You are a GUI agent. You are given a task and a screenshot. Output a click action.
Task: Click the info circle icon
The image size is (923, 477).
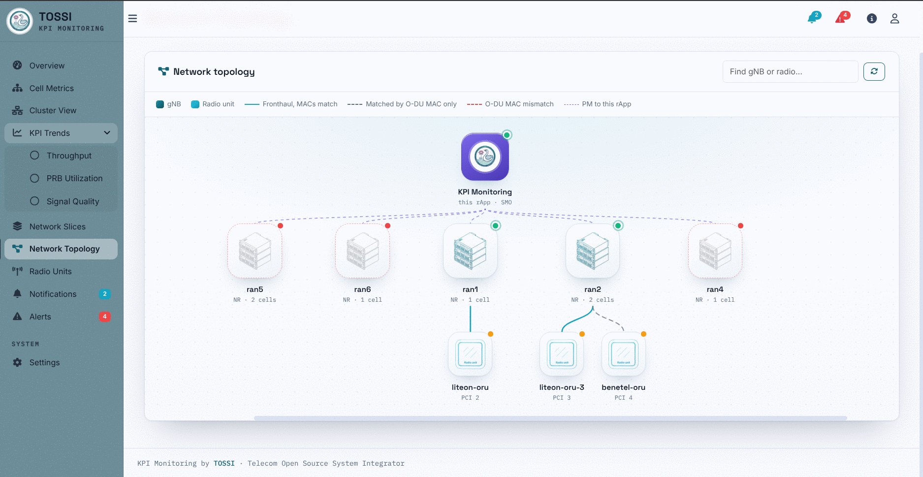872,19
